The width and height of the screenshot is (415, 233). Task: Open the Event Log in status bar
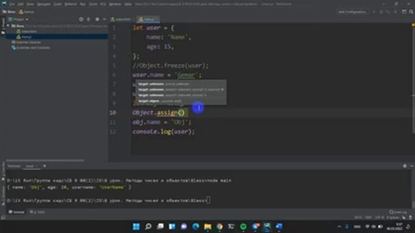[x=398, y=212]
